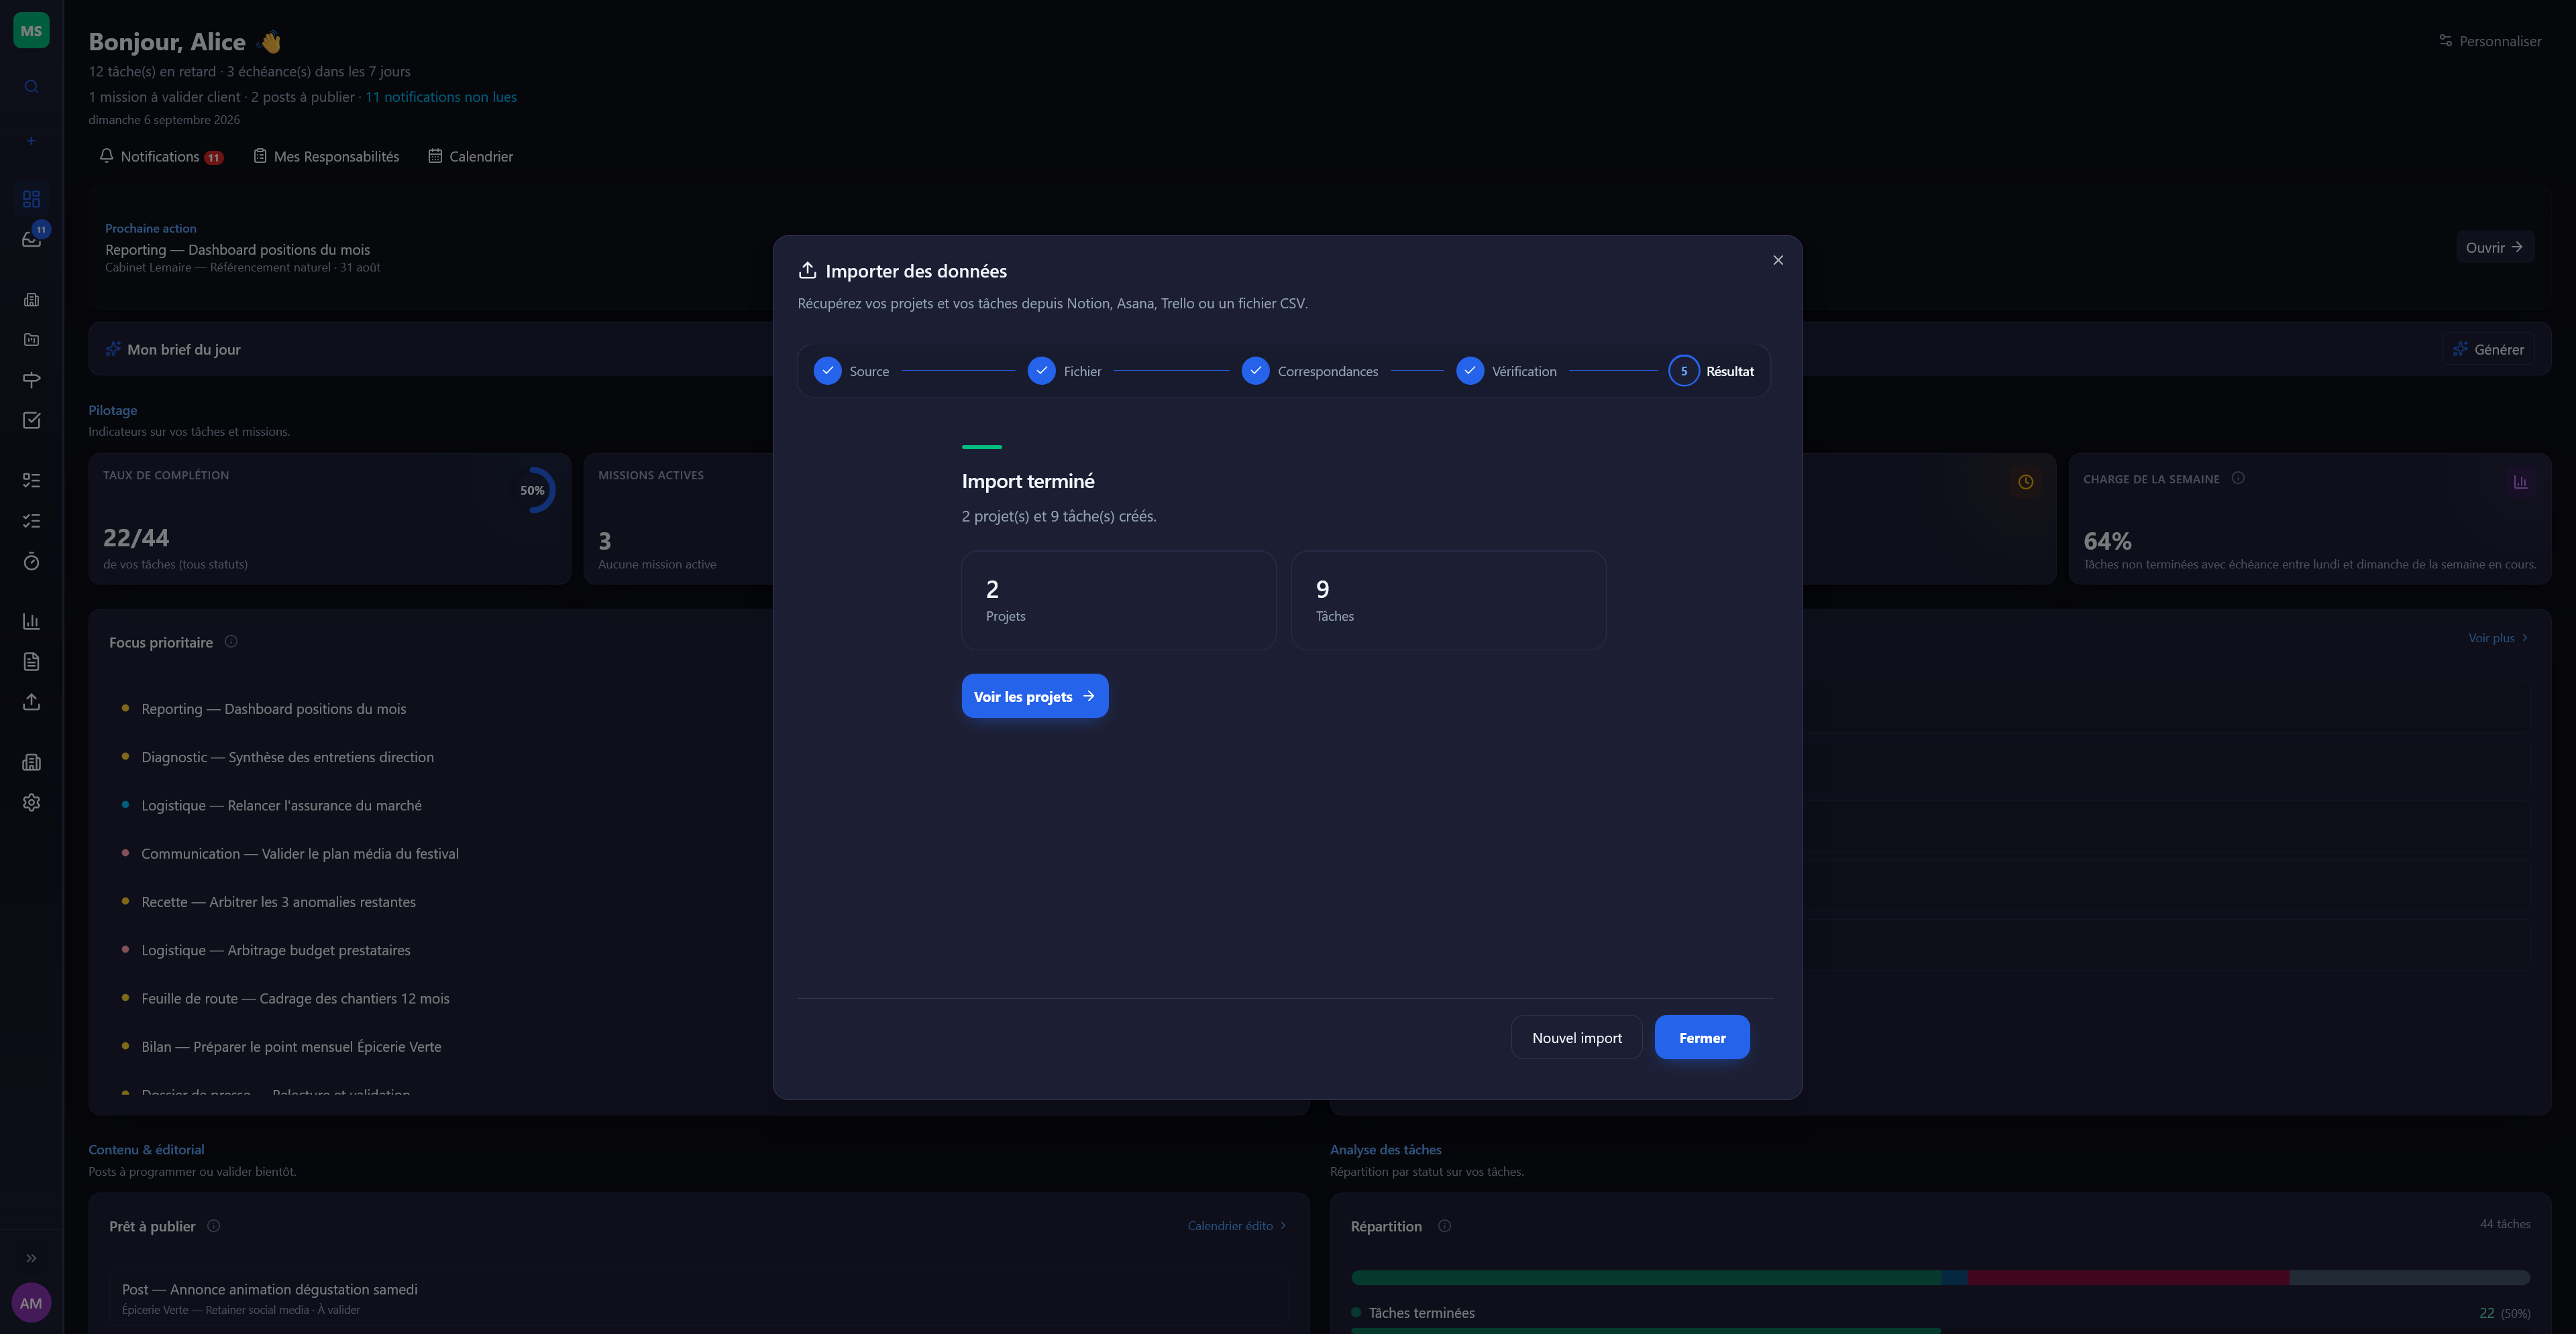The width and height of the screenshot is (2576, 1334).
Task: Open the checkbox list icon above the checkmark list
Action: [31, 481]
